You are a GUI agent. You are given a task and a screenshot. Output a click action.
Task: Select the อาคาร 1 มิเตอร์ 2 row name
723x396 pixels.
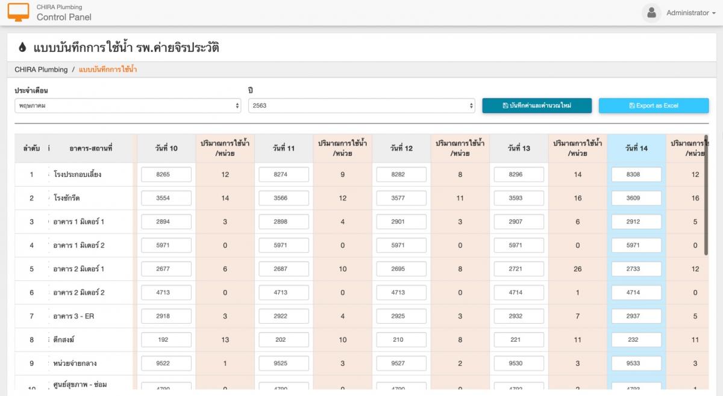(79, 246)
